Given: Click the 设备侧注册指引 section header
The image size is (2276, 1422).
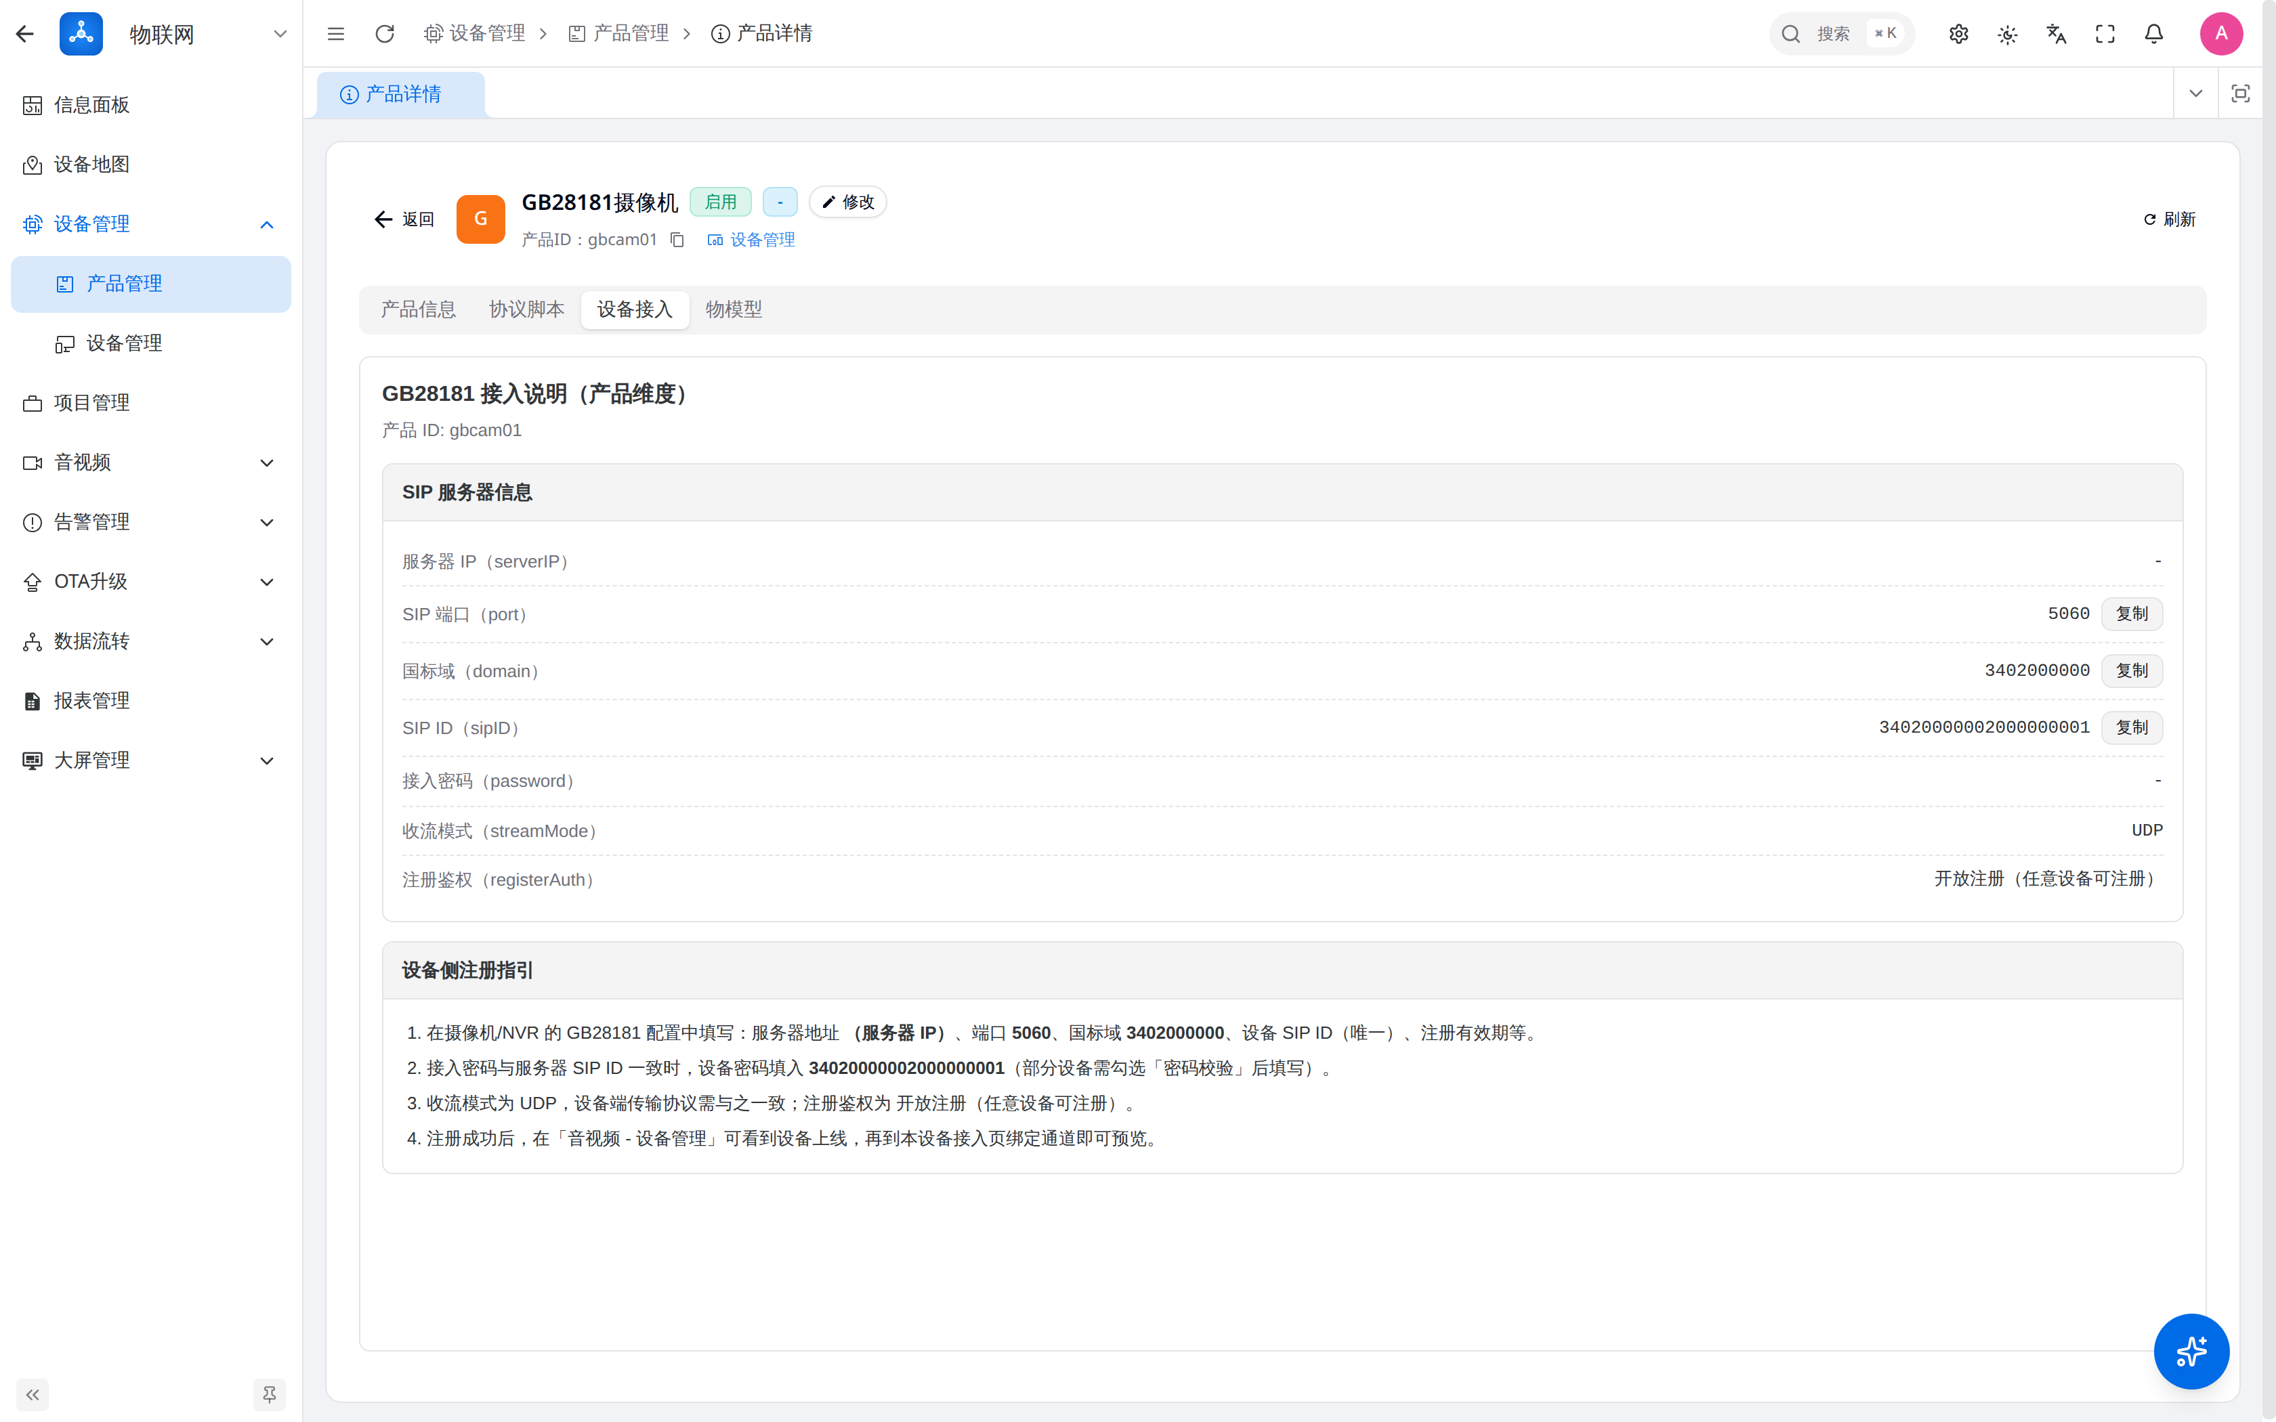Looking at the screenshot, I should [1282, 970].
